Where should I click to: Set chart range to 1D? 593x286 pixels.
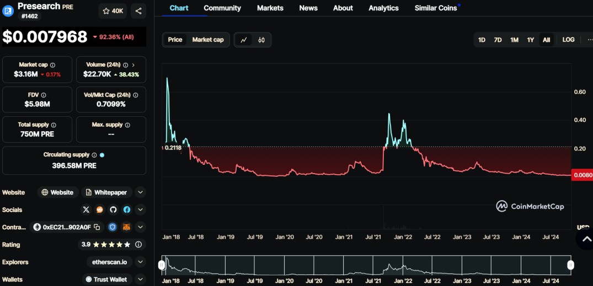482,40
